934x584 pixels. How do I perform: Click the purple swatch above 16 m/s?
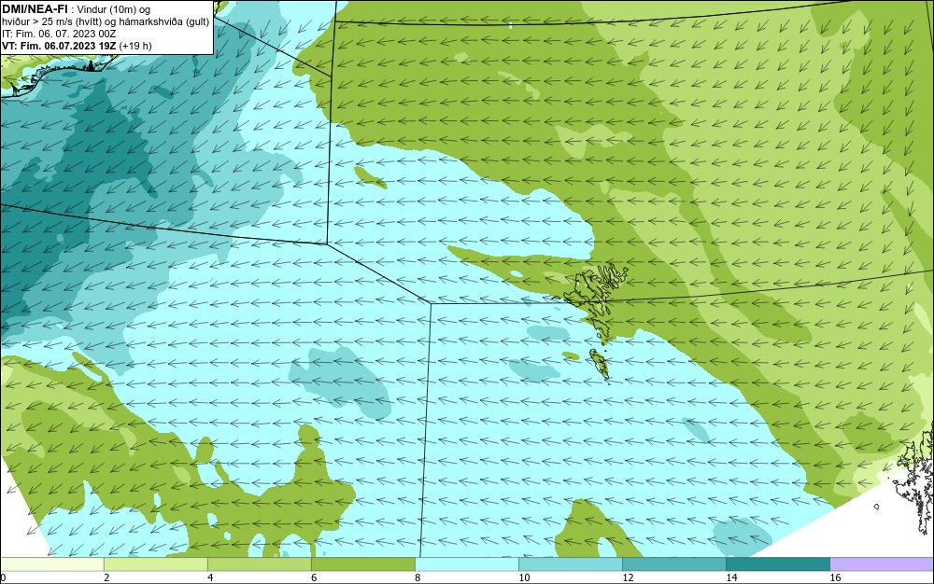[x=882, y=564]
